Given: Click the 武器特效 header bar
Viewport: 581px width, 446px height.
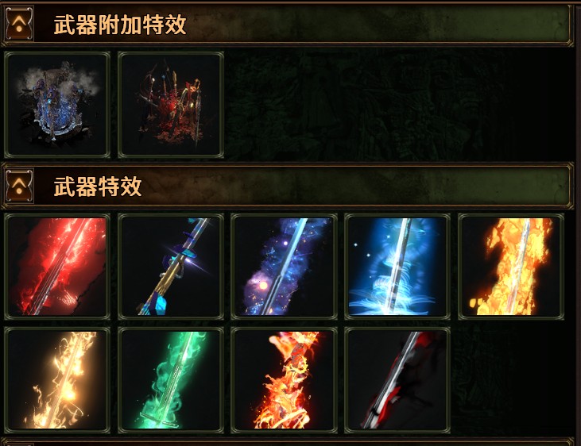Looking at the screenshot, I should pos(288,186).
